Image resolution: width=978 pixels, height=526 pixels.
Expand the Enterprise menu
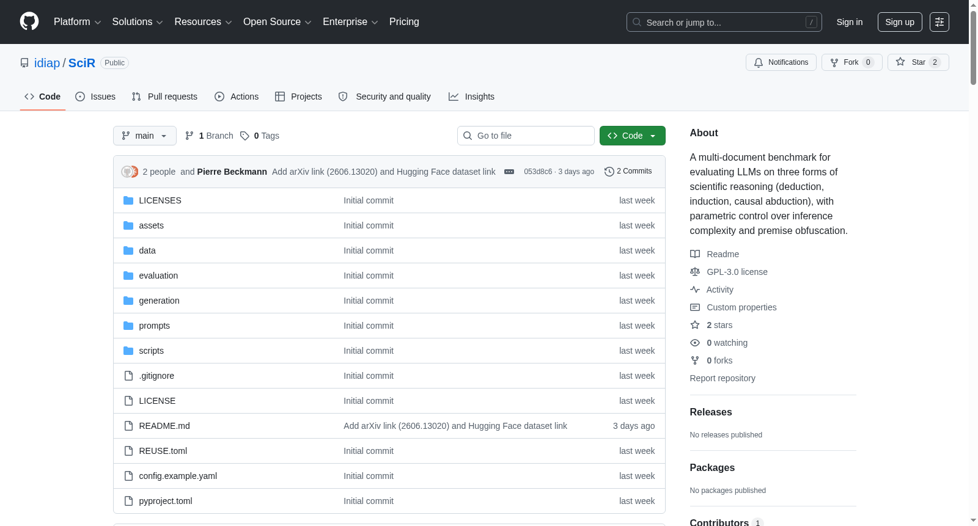[350, 22]
